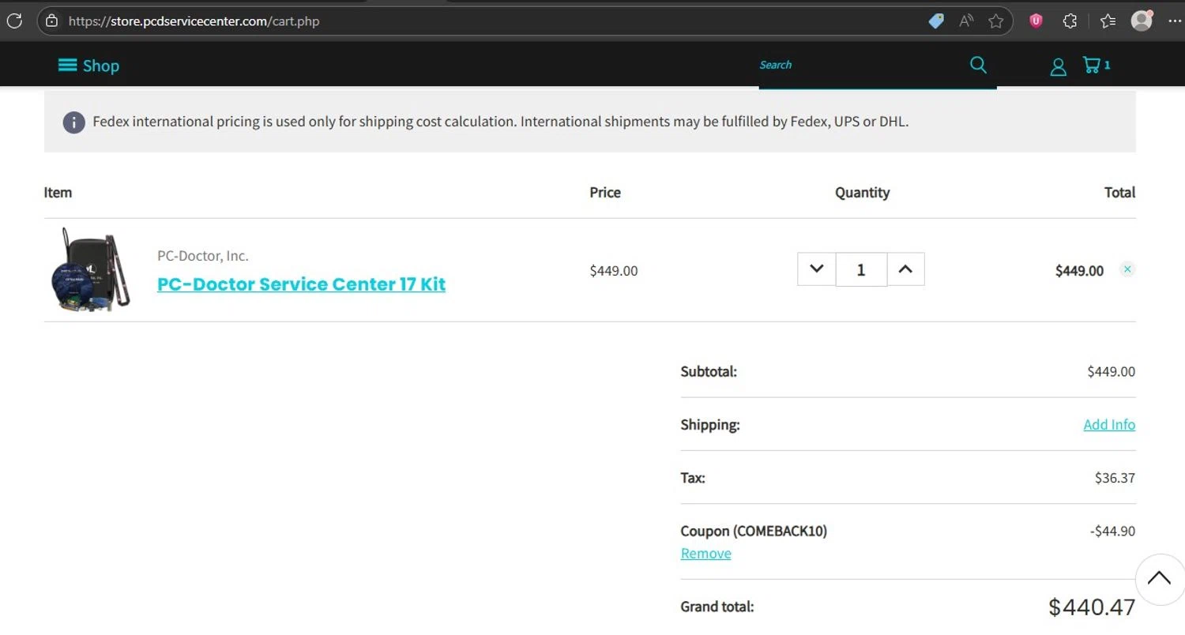Click the Grand total amount $440.47
Image resolution: width=1185 pixels, height=635 pixels.
pos(1092,607)
